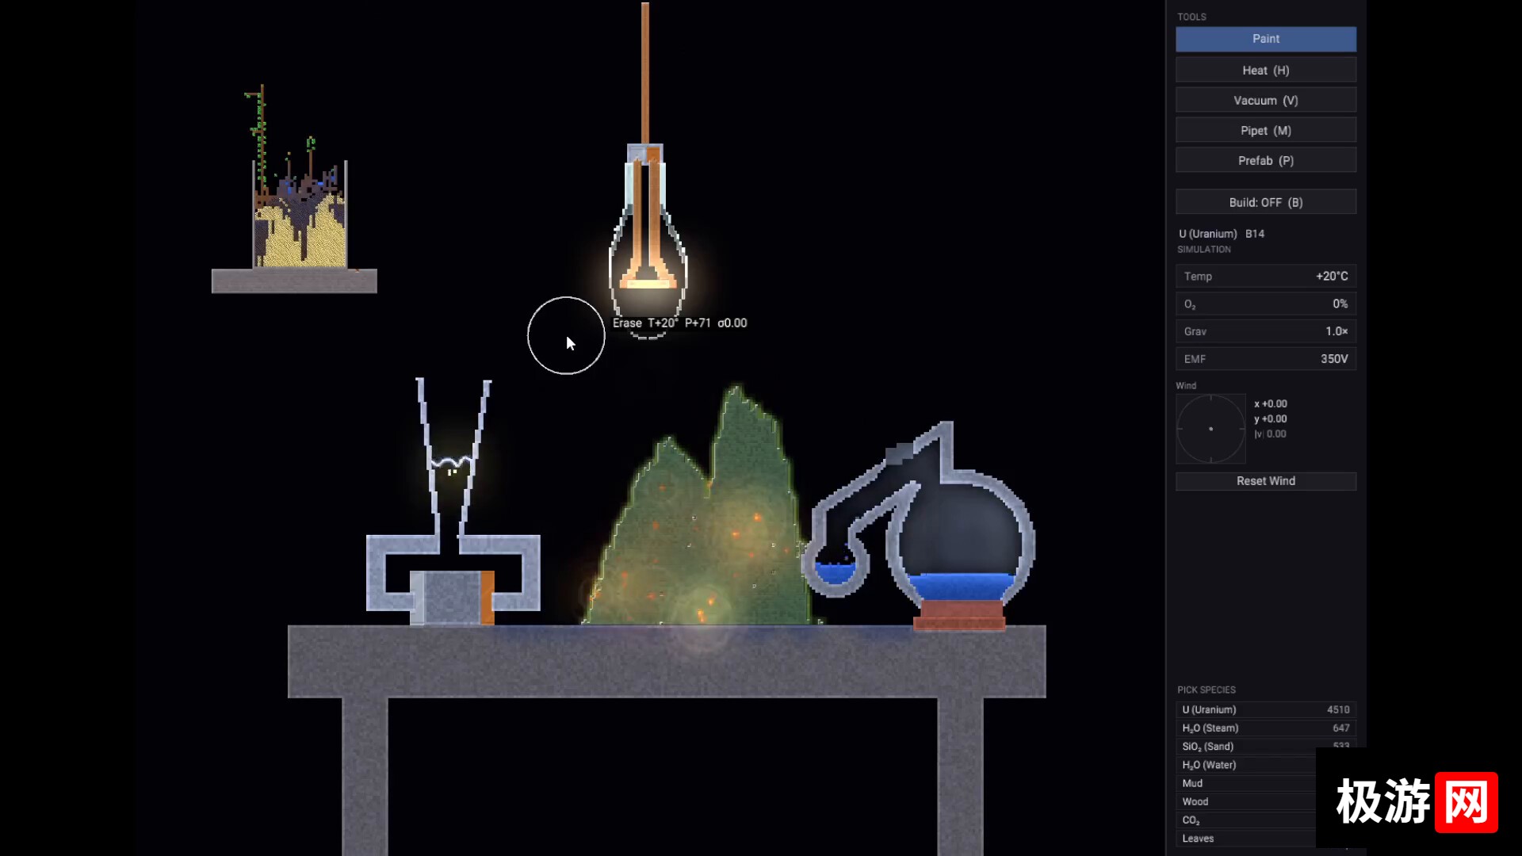
Task: Click the circular Wind direction dial
Action: click(1210, 429)
